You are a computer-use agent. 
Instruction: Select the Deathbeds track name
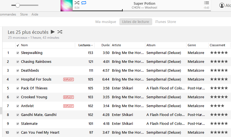point(30,71)
